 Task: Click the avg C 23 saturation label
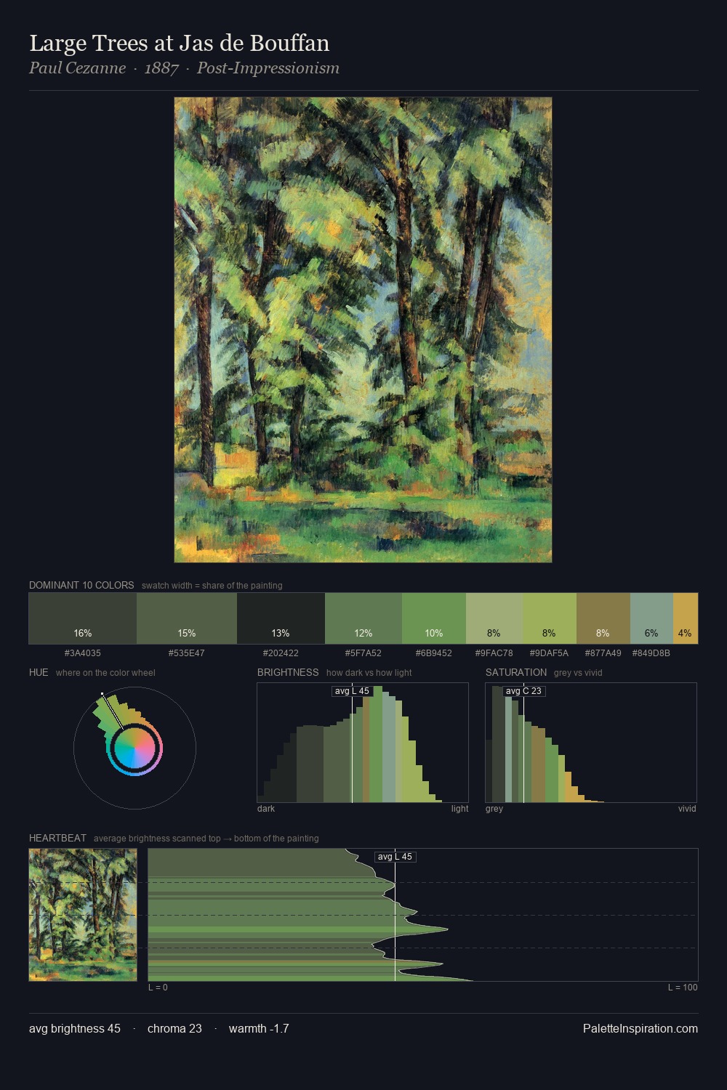tap(523, 691)
